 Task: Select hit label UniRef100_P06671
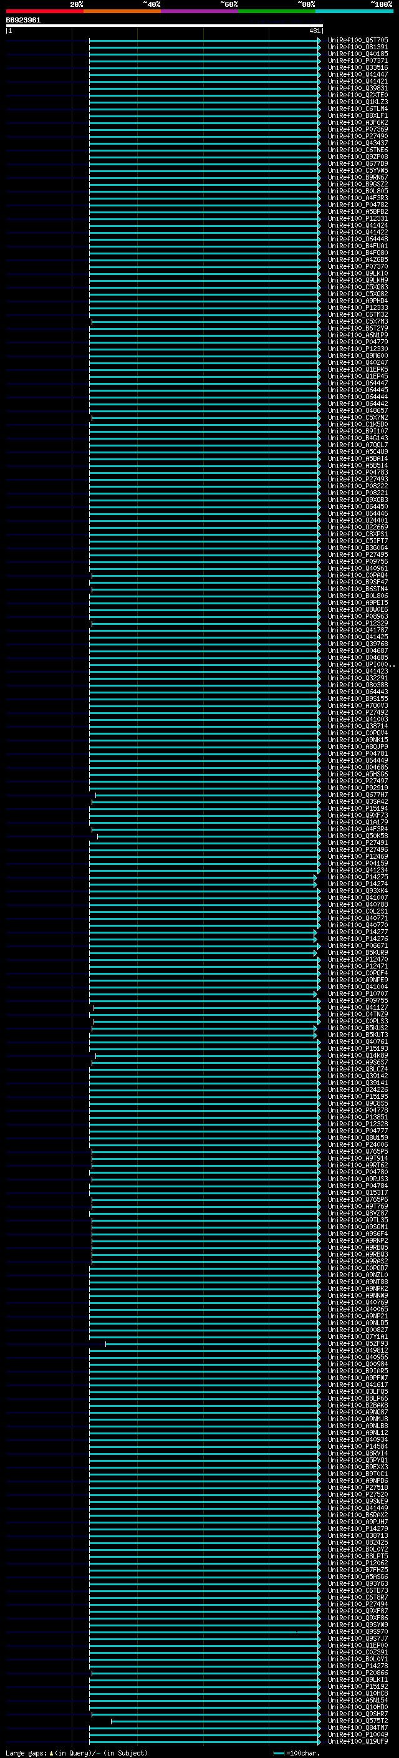point(358,946)
